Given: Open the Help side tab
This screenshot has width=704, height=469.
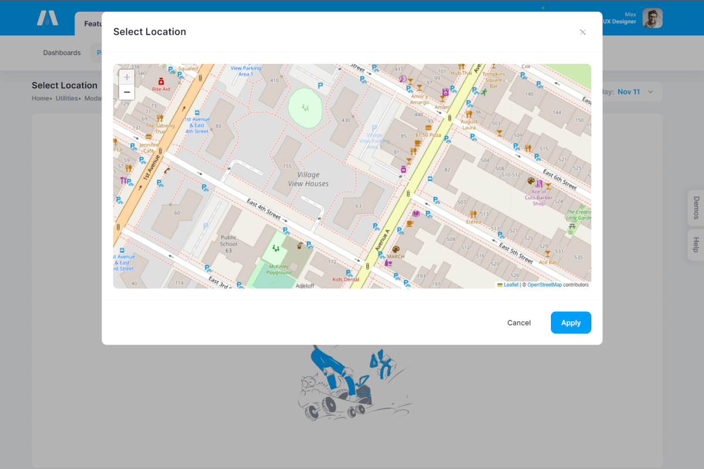Looking at the screenshot, I should tap(696, 244).
